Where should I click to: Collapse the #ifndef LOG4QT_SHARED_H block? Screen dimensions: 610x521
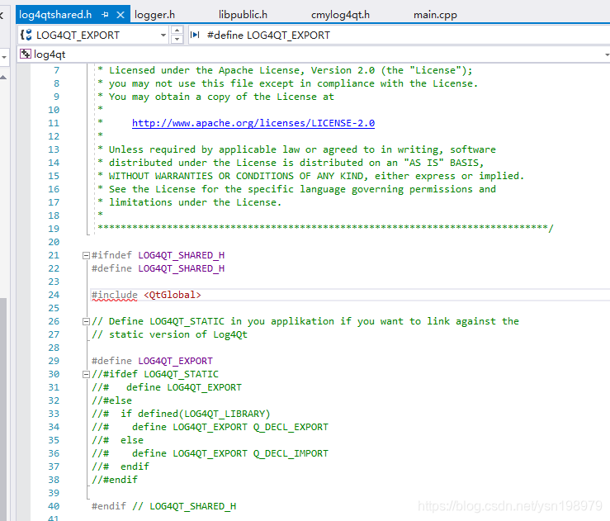tap(86, 256)
